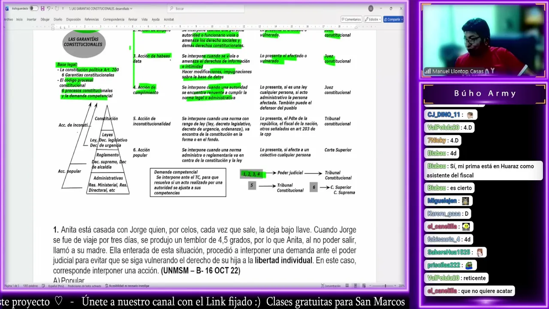The image size is (549, 309).
Task: Click chat user 7Nicky
Action: pos(437,140)
